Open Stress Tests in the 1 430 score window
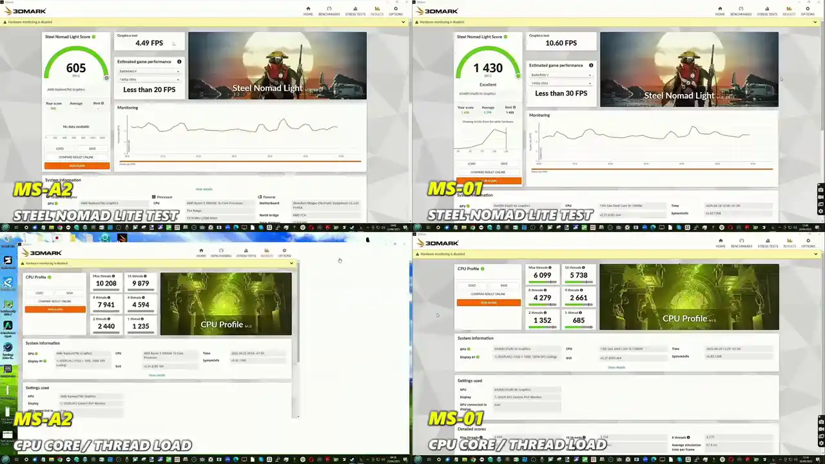Image resolution: width=825 pixels, height=464 pixels. coord(767,11)
